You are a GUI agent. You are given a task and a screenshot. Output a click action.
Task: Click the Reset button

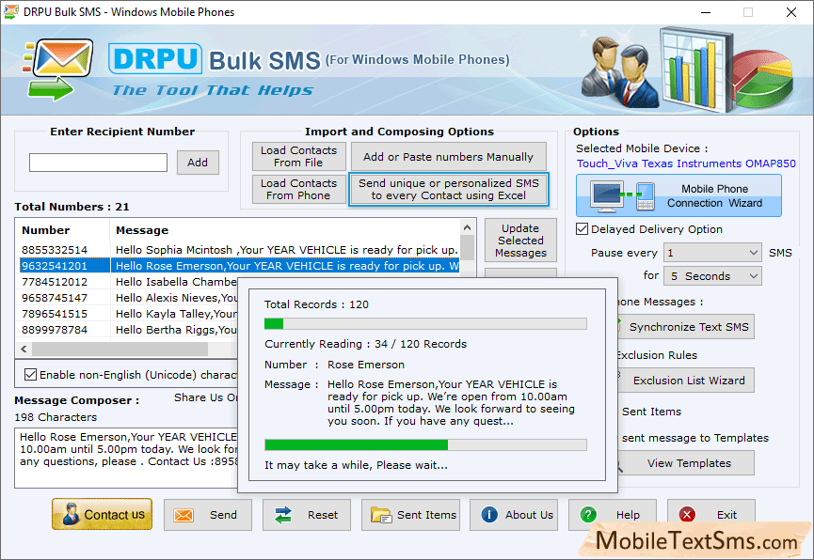pos(306,515)
